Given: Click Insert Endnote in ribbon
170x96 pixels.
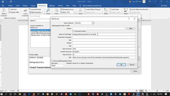Looking at the screenshot, I should tap(35, 9).
